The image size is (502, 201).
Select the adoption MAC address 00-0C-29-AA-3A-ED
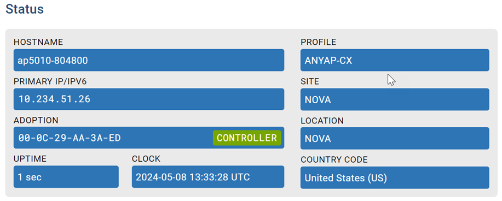coord(70,138)
